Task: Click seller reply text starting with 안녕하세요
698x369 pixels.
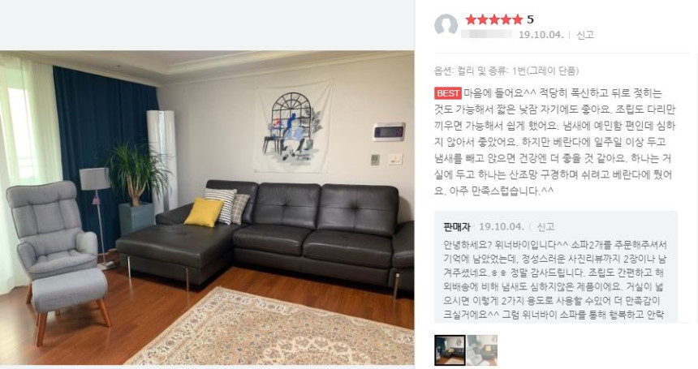Action: 554,280
